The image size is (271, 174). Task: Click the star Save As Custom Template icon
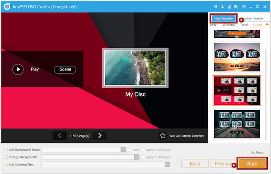(163, 136)
